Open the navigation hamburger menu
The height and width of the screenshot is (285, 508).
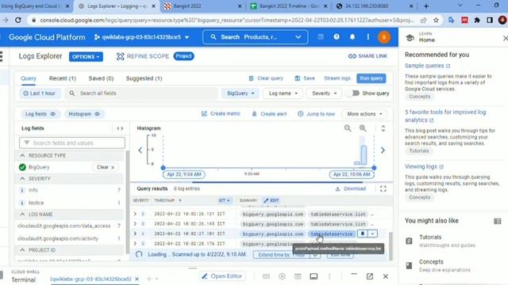[x=2, y=56]
